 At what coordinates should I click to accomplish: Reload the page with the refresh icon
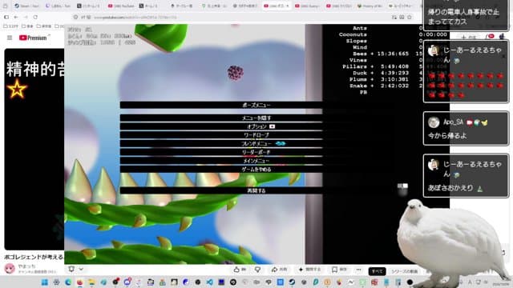35,17
